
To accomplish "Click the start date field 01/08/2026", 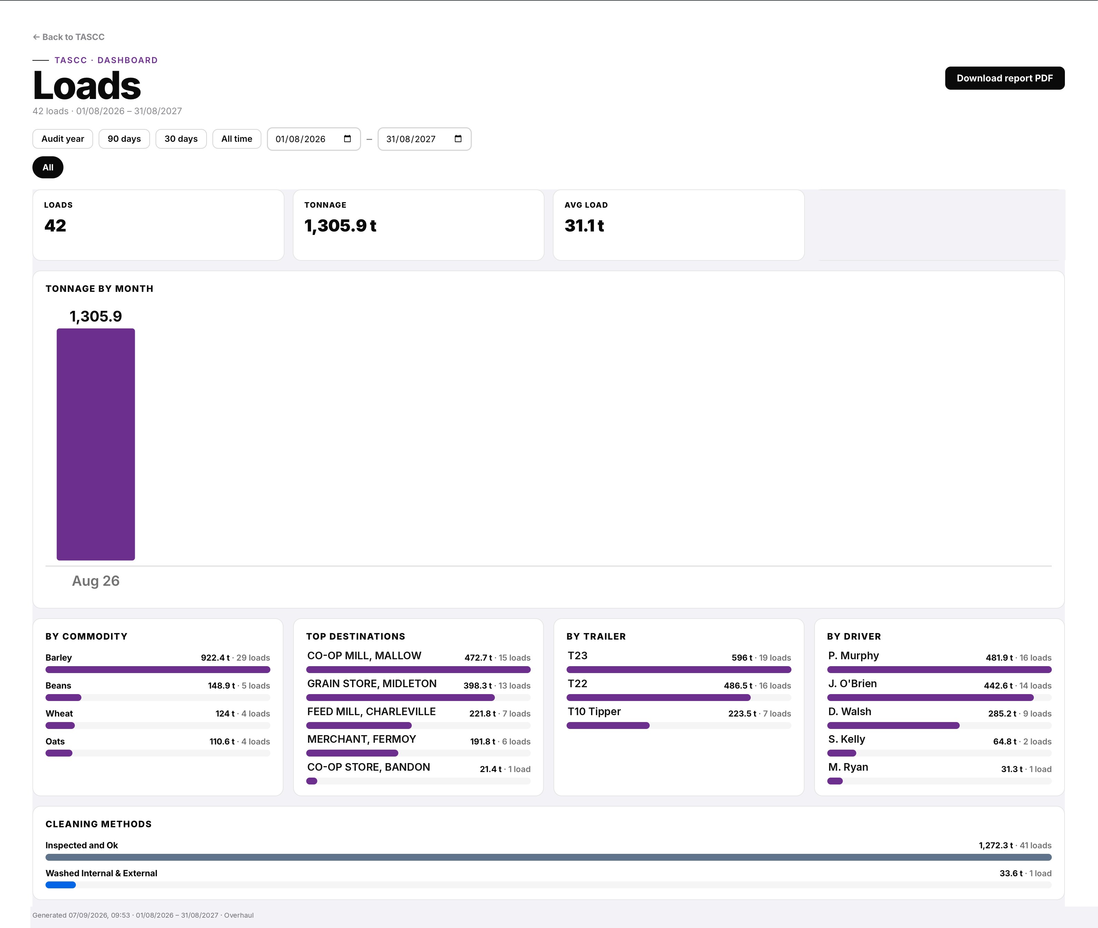I will coord(313,139).
